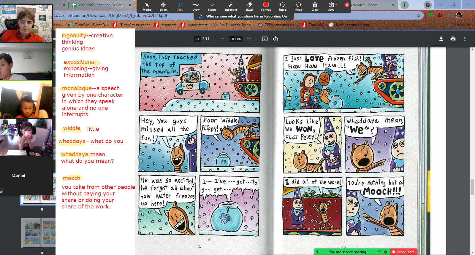Close the 2020-2021 Shannon DeConke tab

[x=130, y=5]
